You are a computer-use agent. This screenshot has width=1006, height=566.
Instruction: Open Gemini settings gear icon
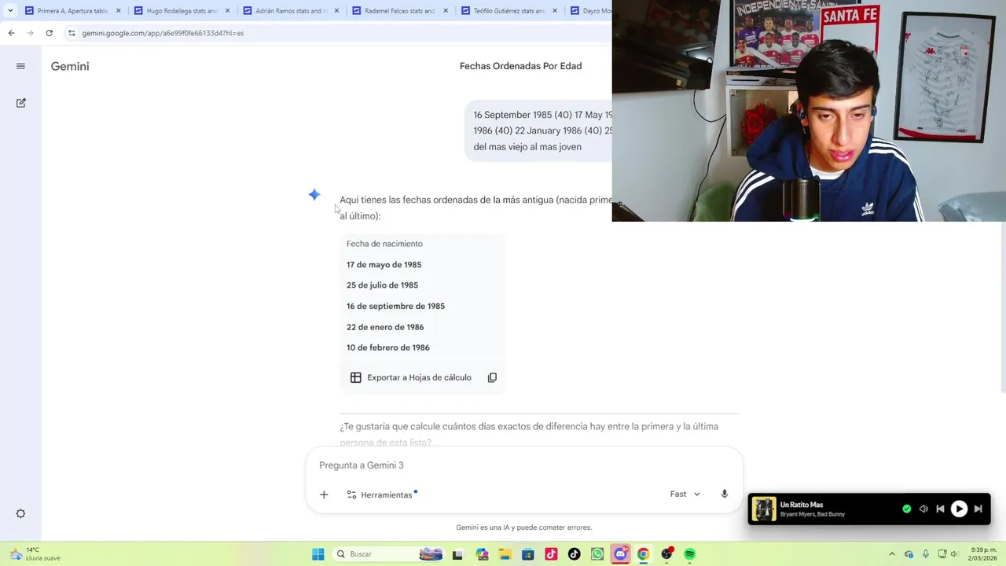pyautogui.click(x=20, y=513)
